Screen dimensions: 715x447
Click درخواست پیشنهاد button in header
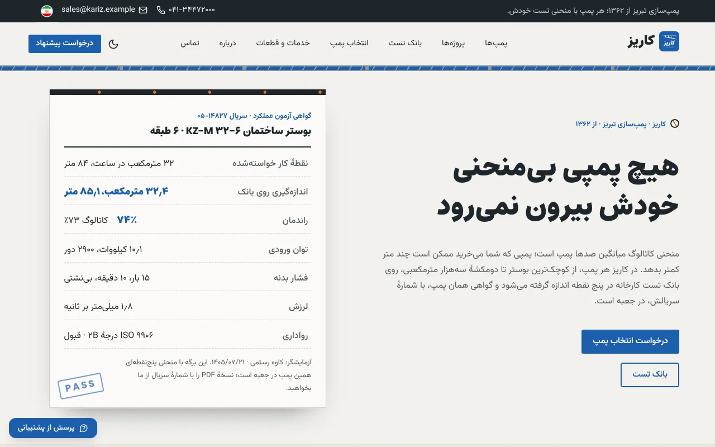coord(65,44)
